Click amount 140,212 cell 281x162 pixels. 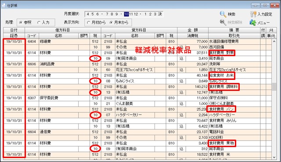193,86
